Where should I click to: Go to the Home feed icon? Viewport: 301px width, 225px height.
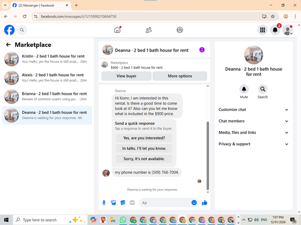click(x=117, y=30)
